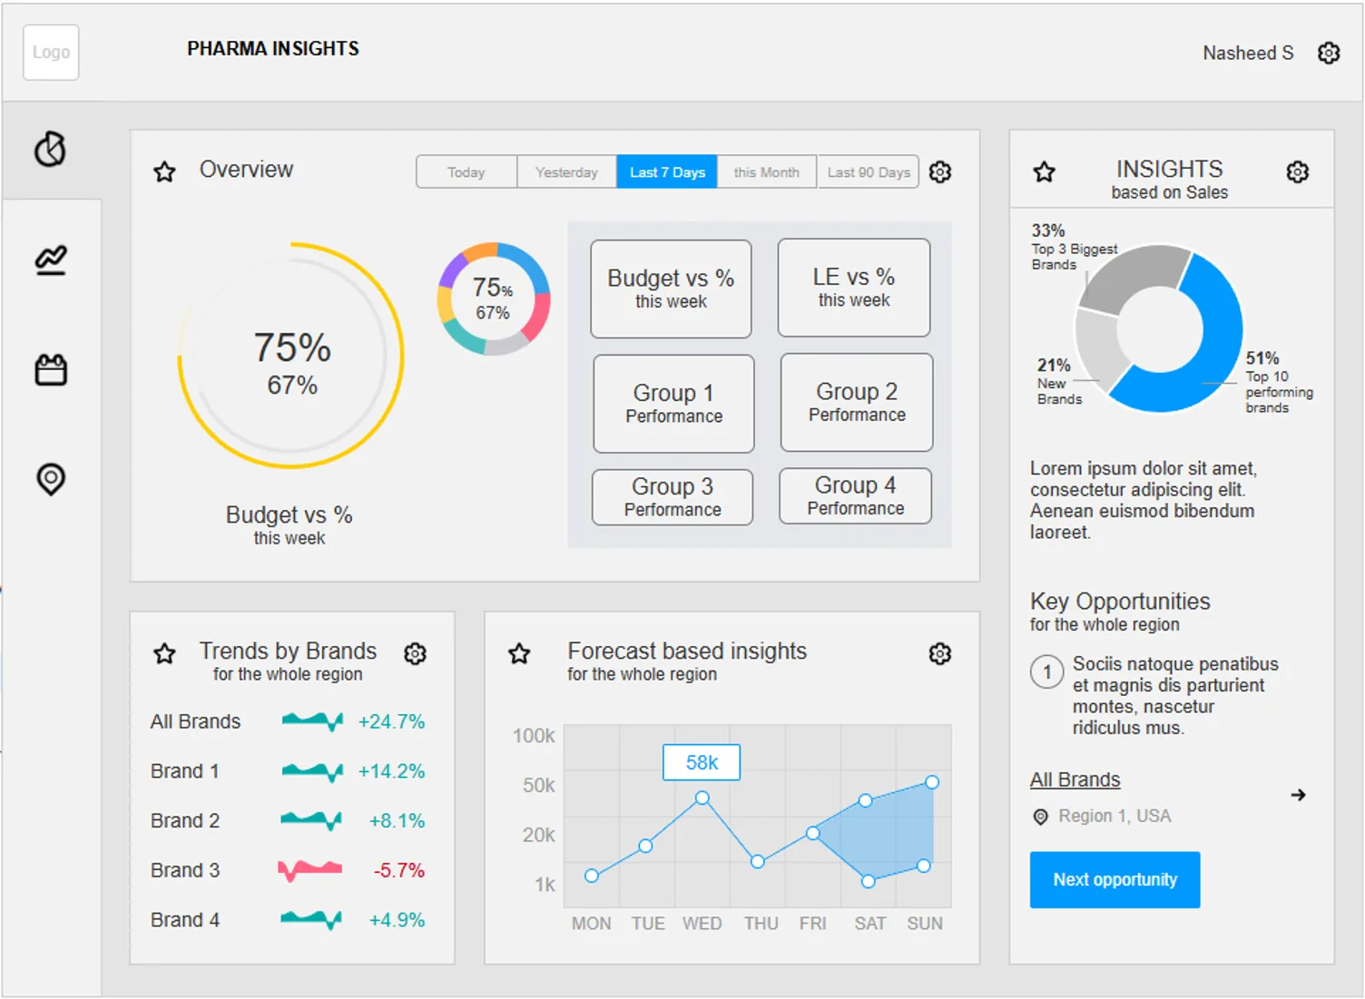Click the +8.1% value for Brand 2
The width and height of the screenshot is (1365, 999).
(x=397, y=820)
